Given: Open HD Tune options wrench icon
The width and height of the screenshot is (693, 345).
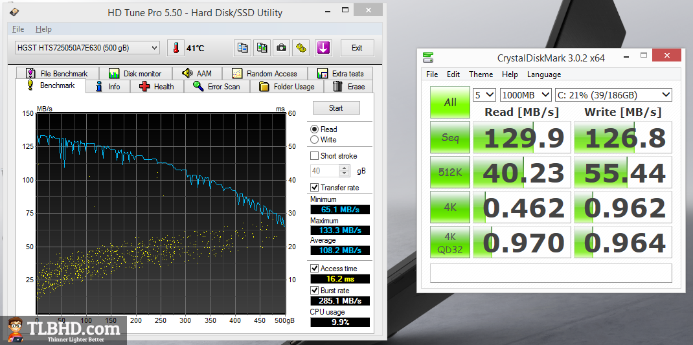Looking at the screenshot, I should click(x=301, y=48).
